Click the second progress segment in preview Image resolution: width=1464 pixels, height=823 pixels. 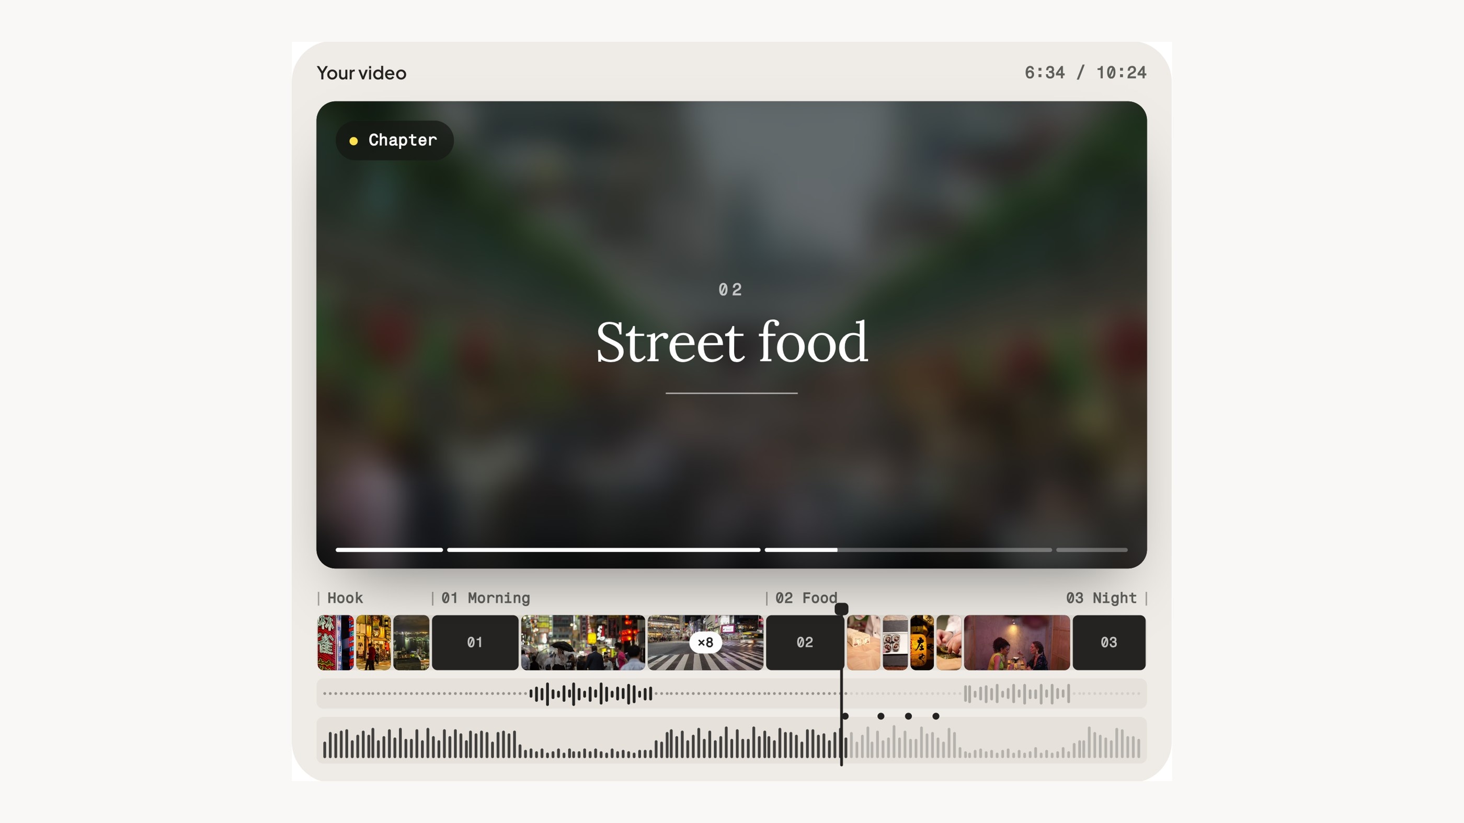[x=603, y=549]
